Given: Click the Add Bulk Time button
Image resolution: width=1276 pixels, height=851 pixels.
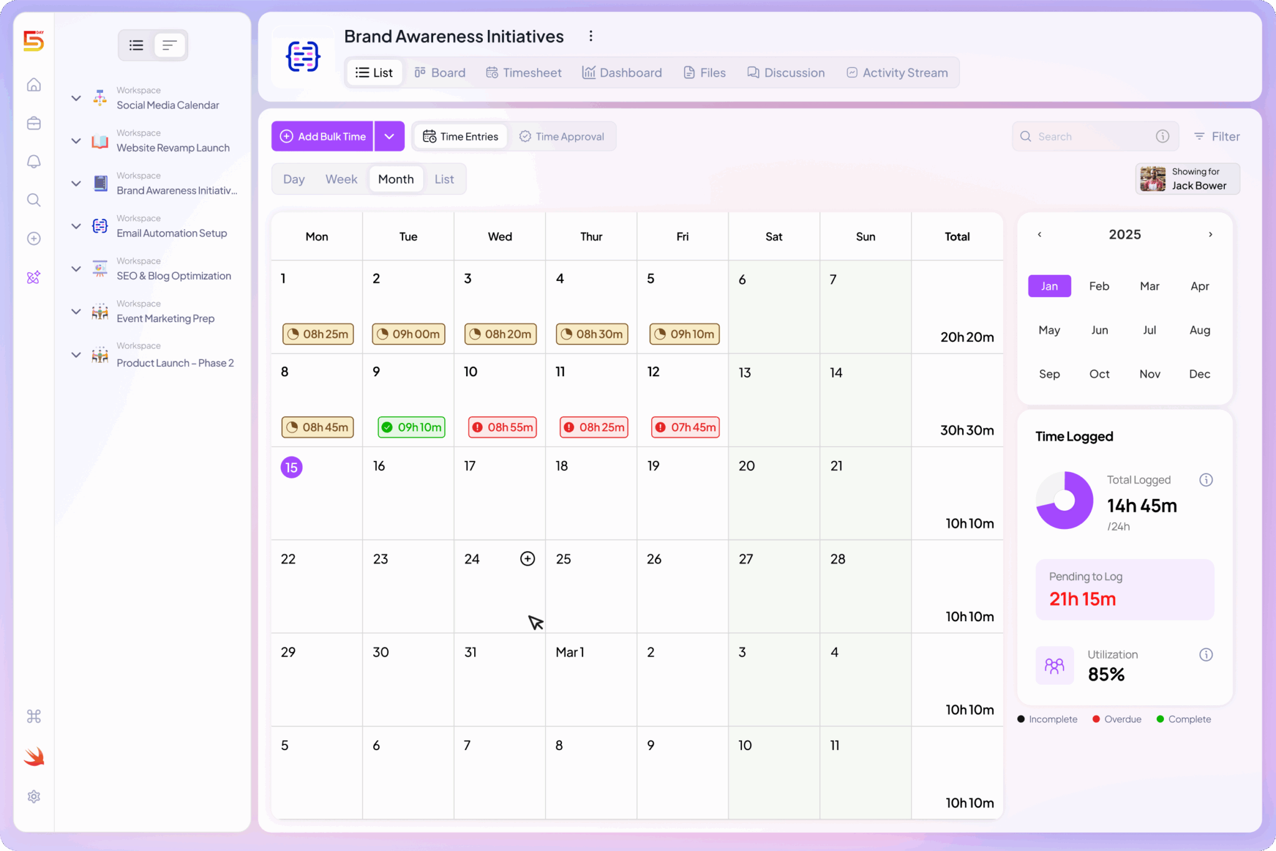Looking at the screenshot, I should pyautogui.click(x=322, y=136).
